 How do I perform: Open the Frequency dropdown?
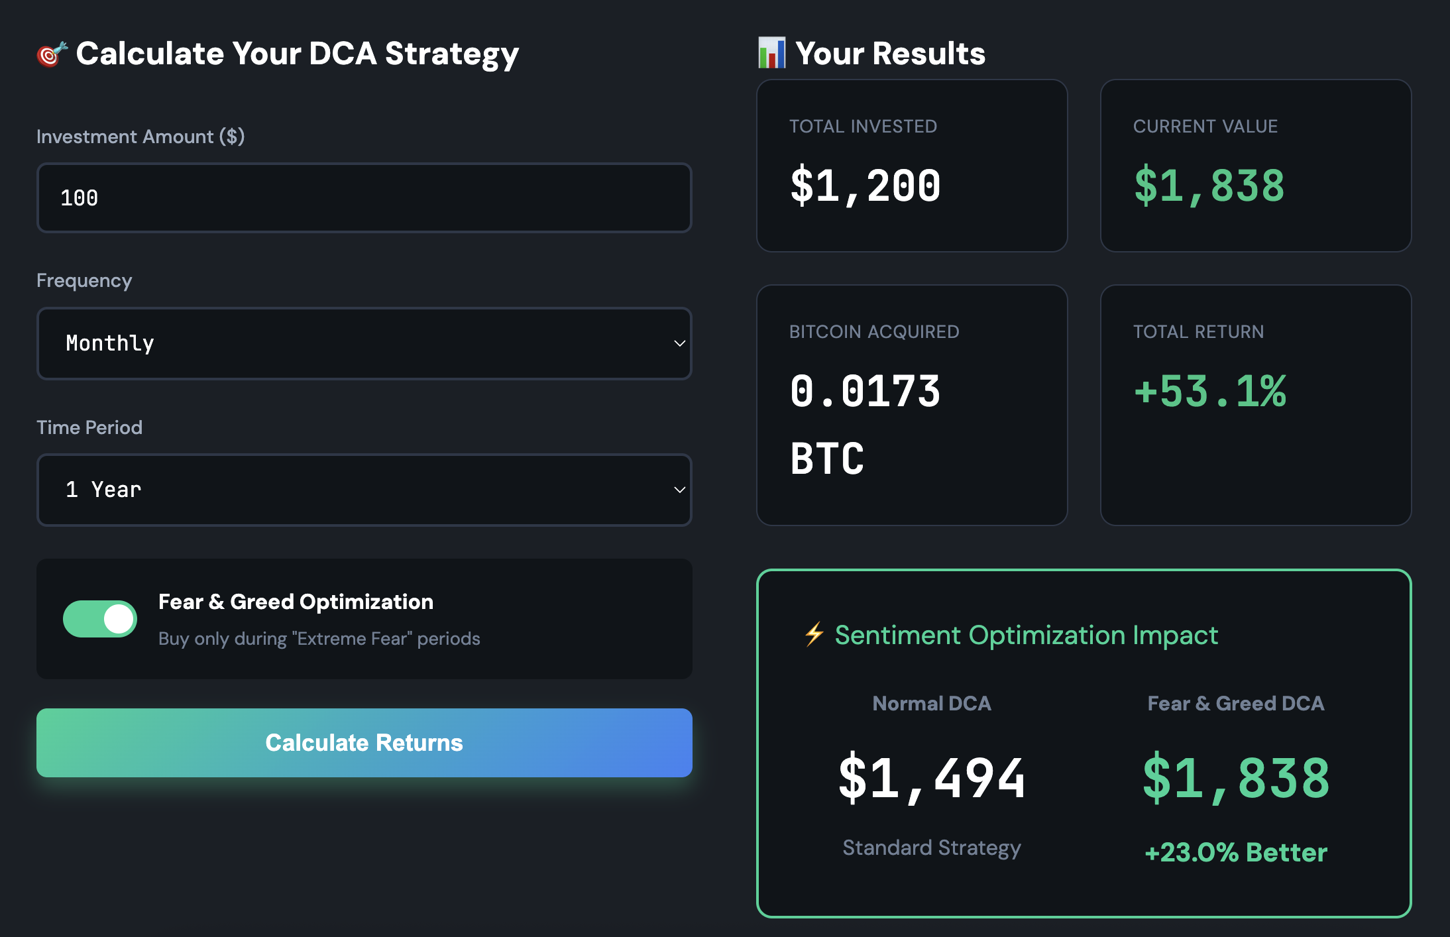[x=364, y=343]
